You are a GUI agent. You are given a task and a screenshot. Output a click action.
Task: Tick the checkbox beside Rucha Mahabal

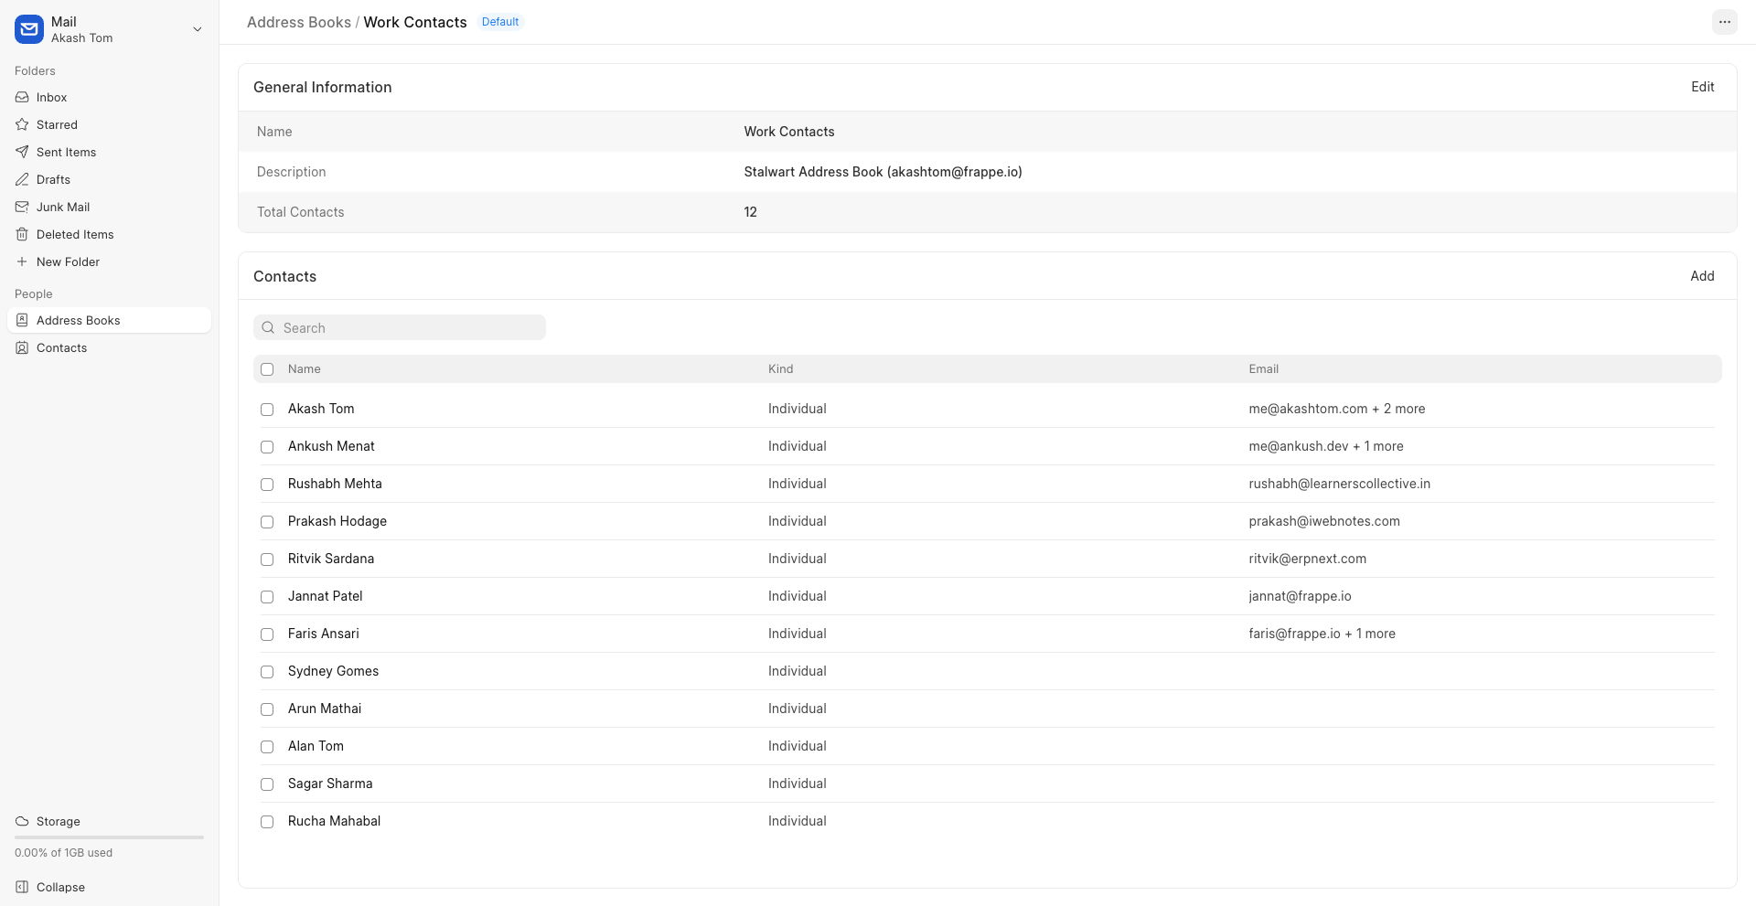click(267, 822)
